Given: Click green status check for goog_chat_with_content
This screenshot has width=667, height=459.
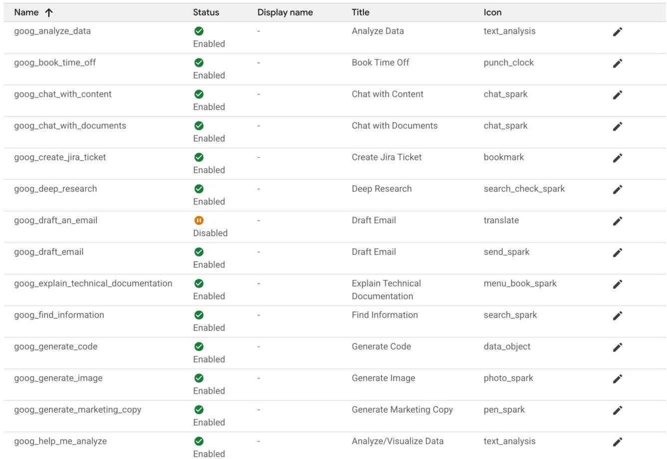Looking at the screenshot, I should pyautogui.click(x=199, y=94).
